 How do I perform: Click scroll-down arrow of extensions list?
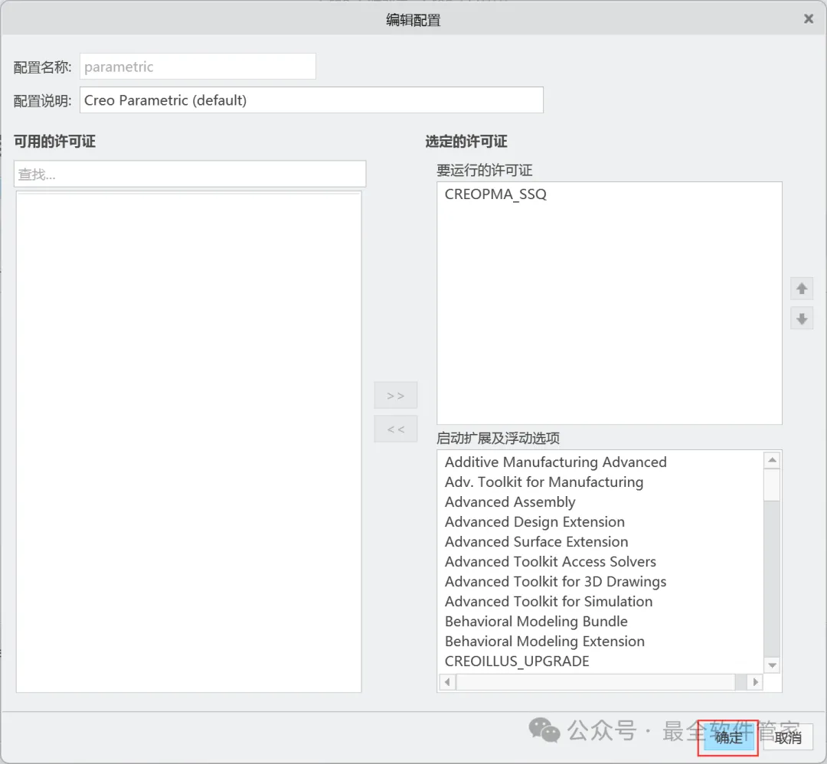click(x=772, y=665)
